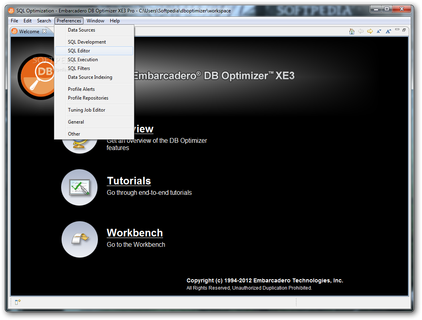Image resolution: width=422 pixels, height=320 pixels.
Task: Click the forward navigation yellow arrow
Action: click(370, 31)
